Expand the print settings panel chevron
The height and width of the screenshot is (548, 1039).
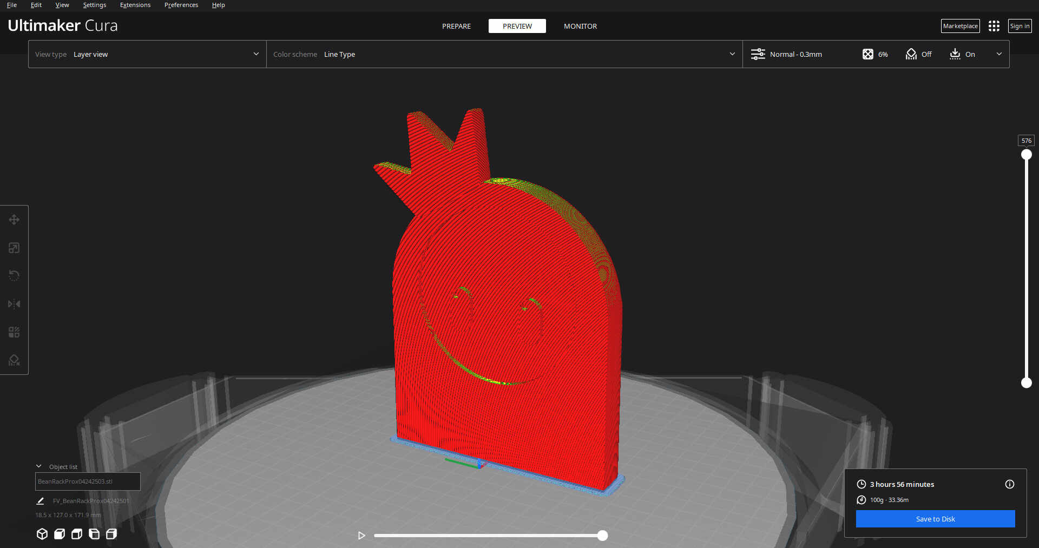(999, 54)
